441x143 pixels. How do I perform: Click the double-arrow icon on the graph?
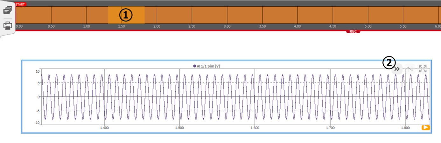[397, 69]
